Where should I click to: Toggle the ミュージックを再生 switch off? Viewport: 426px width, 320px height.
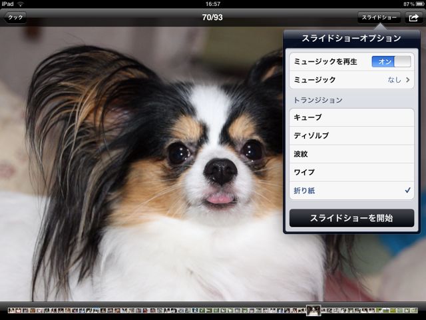click(391, 61)
